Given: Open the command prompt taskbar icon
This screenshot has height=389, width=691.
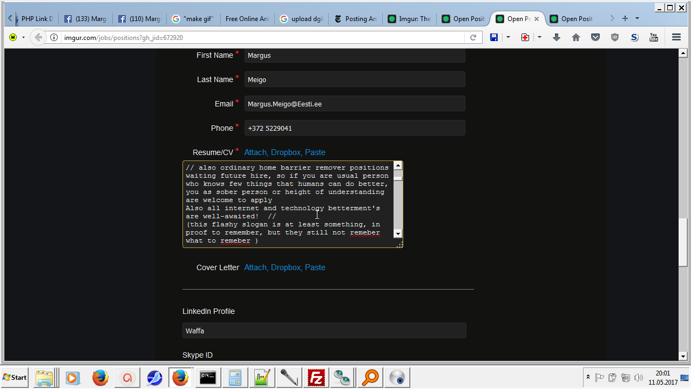Looking at the screenshot, I should coord(208,378).
